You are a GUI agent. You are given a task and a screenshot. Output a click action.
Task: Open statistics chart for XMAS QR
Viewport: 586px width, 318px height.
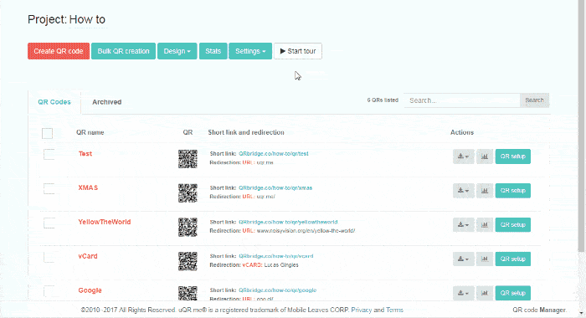click(485, 191)
